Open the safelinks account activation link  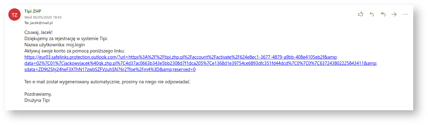pos(181,57)
